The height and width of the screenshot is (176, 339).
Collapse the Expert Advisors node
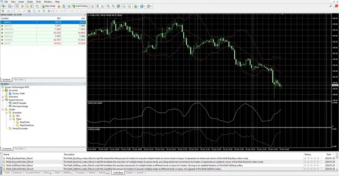point(3,100)
